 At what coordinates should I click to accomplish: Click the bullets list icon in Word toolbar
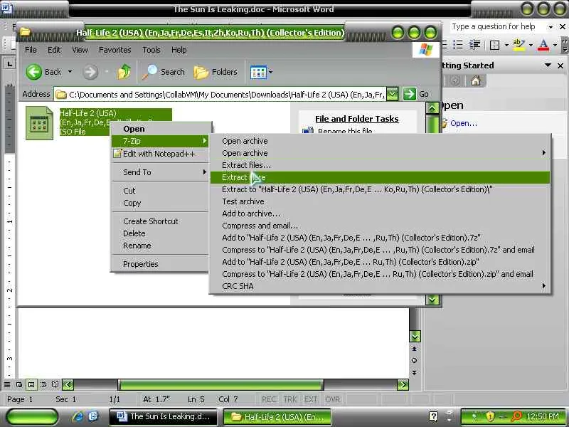[x=458, y=45]
